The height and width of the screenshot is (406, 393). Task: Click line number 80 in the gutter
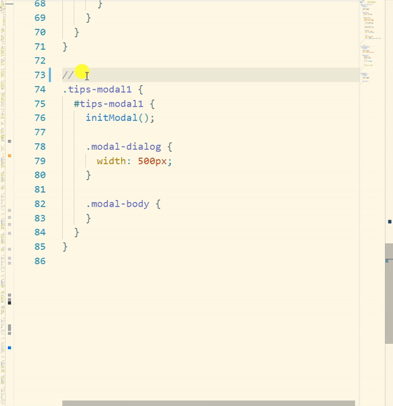[40, 175]
